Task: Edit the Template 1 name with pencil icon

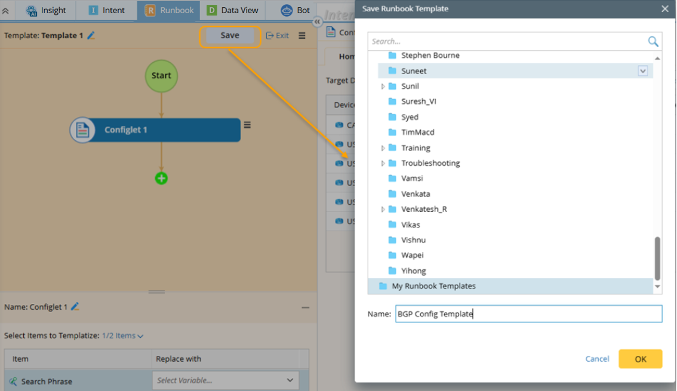Action: click(91, 35)
